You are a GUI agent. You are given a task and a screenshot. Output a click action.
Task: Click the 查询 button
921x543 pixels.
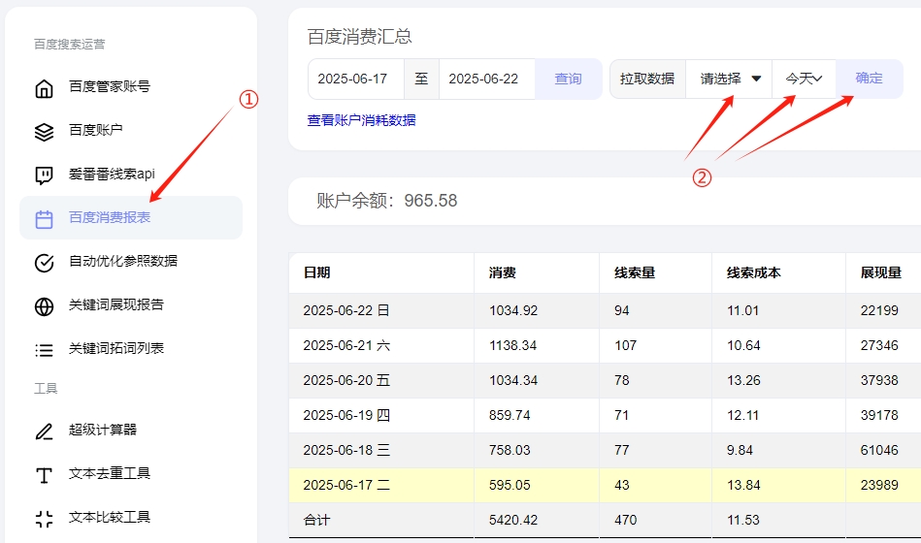[x=568, y=79]
